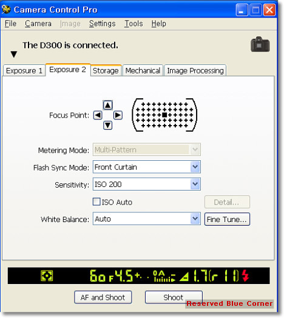Viewport: 284px width, 318px height.
Task: Close the Camera Control Pro window
Action: pos(269,10)
